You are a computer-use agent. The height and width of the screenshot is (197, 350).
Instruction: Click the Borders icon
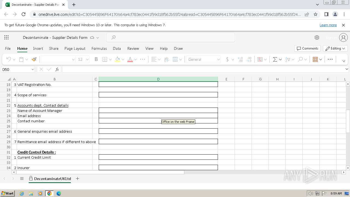[105, 59]
